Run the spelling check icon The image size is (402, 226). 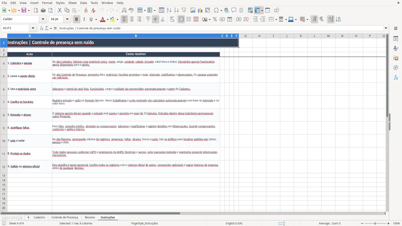pyautogui.click(x=131, y=10)
